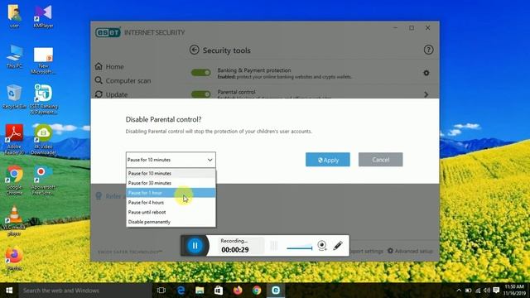Open Task View on taskbar
This screenshot has height=298, width=530.
click(x=161, y=291)
